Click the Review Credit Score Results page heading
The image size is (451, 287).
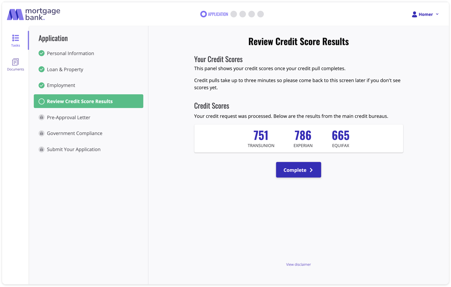point(298,41)
